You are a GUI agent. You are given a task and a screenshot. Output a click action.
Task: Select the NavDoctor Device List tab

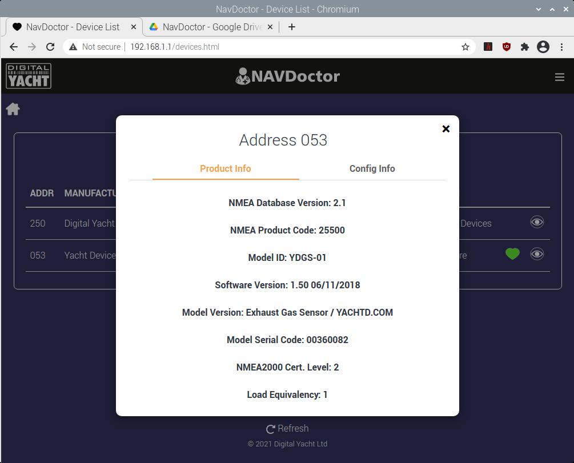tap(73, 27)
